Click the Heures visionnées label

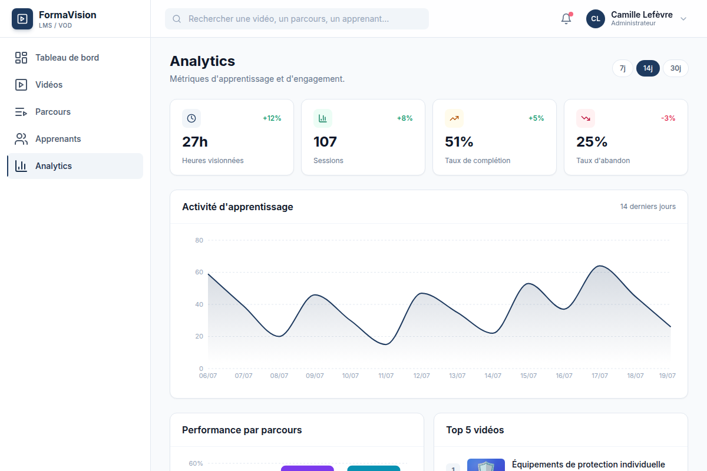point(213,161)
